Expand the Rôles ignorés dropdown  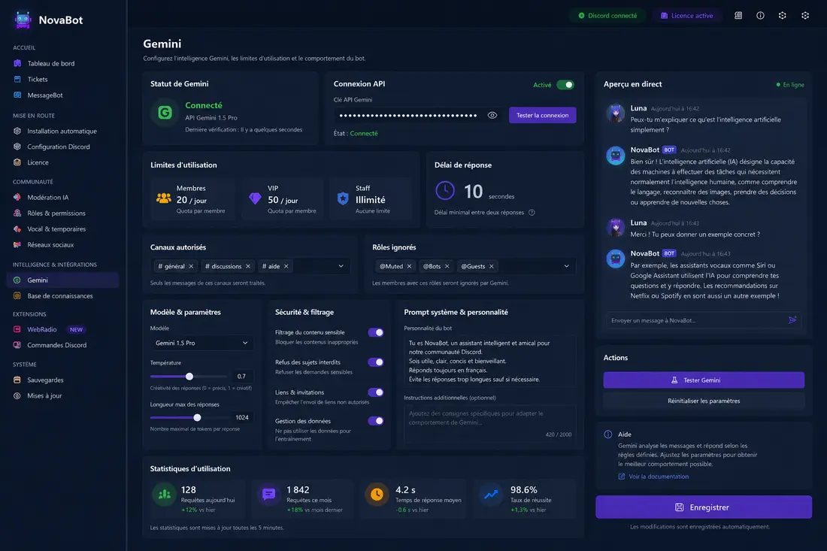[566, 266]
